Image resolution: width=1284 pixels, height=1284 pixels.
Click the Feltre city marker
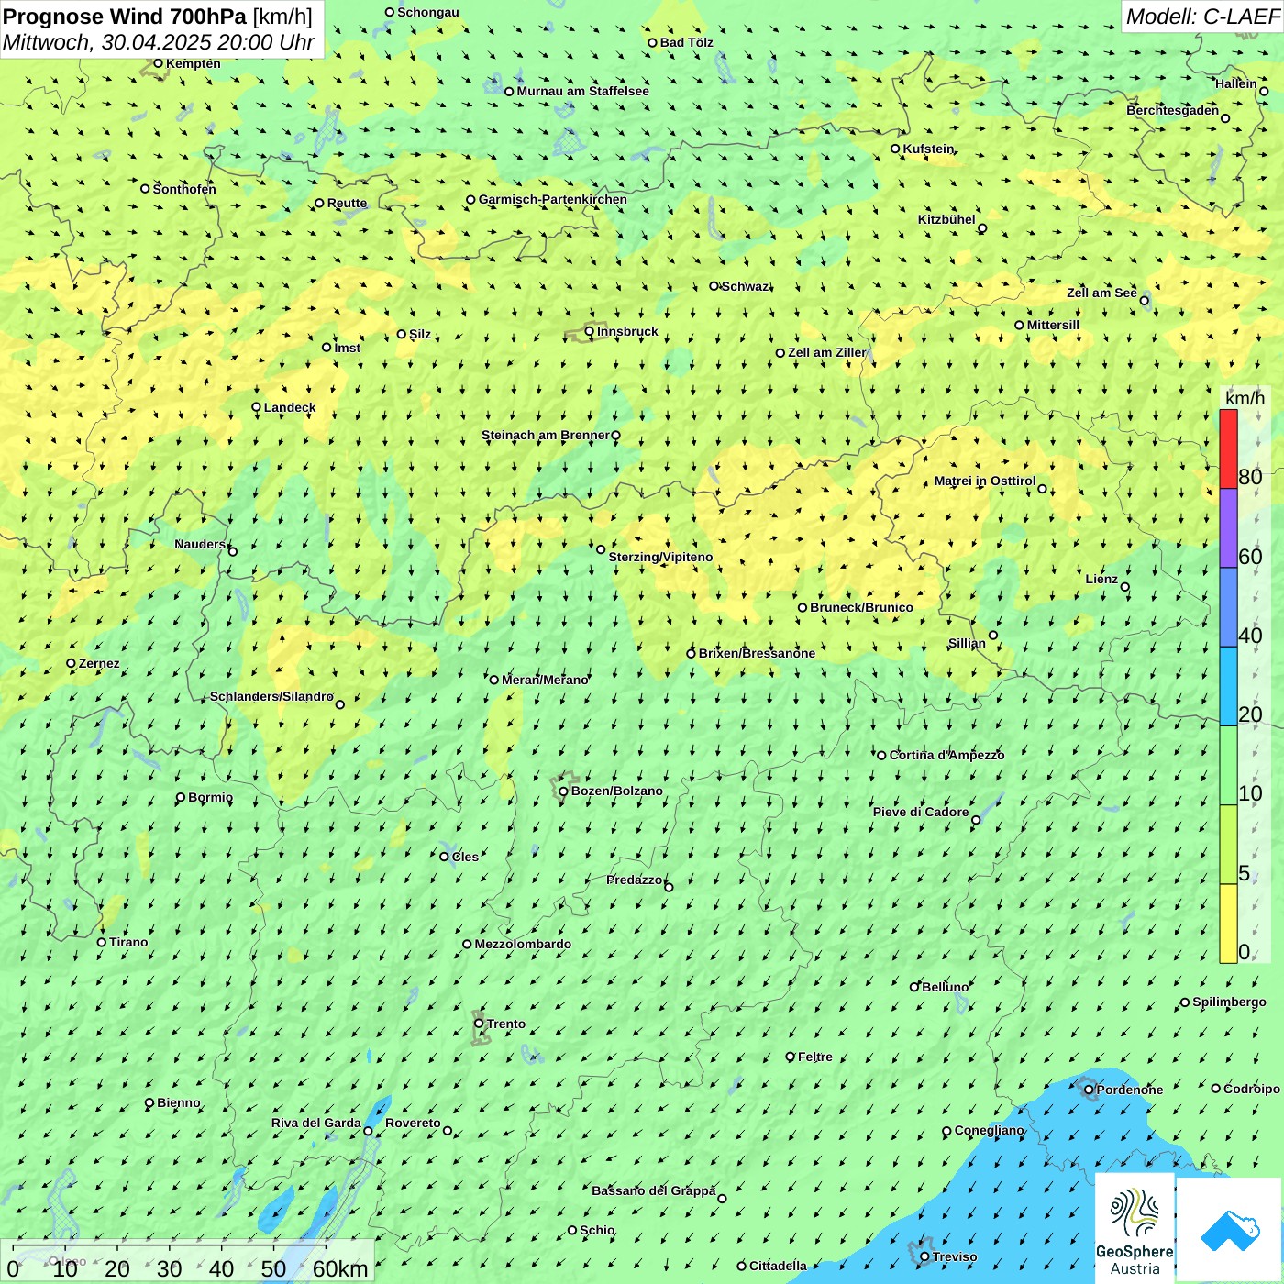point(791,1057)
